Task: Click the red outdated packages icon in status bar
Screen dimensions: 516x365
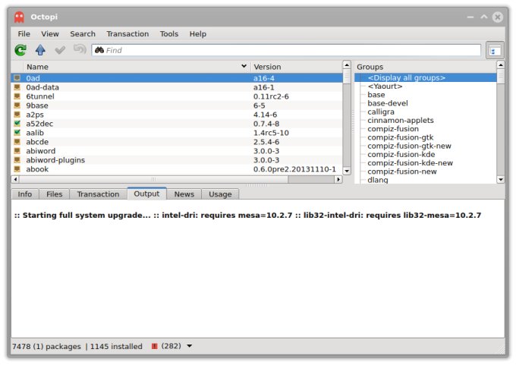Action: point(154,347)
